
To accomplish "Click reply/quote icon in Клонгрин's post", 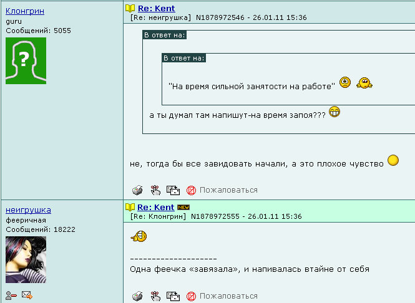I will (173, 190).
